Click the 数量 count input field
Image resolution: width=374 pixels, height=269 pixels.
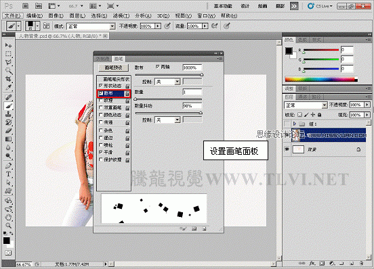tap(192, 92)
